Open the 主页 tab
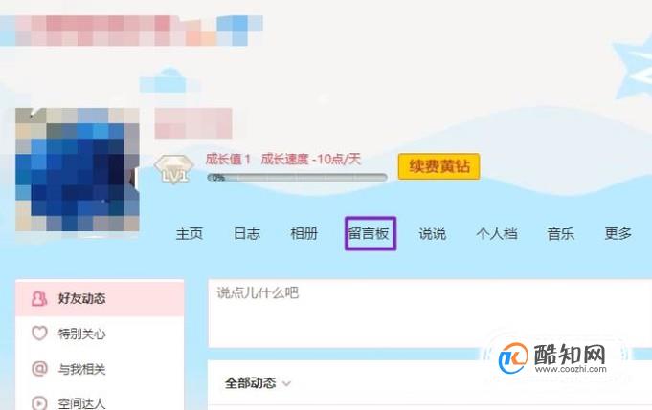Image resolution: width=652 pixels, height=410 pixels. pyautogui.click(x=190, y=233)
